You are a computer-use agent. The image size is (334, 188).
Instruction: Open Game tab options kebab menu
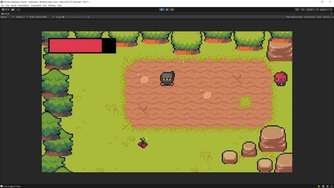tap(332, 14)
